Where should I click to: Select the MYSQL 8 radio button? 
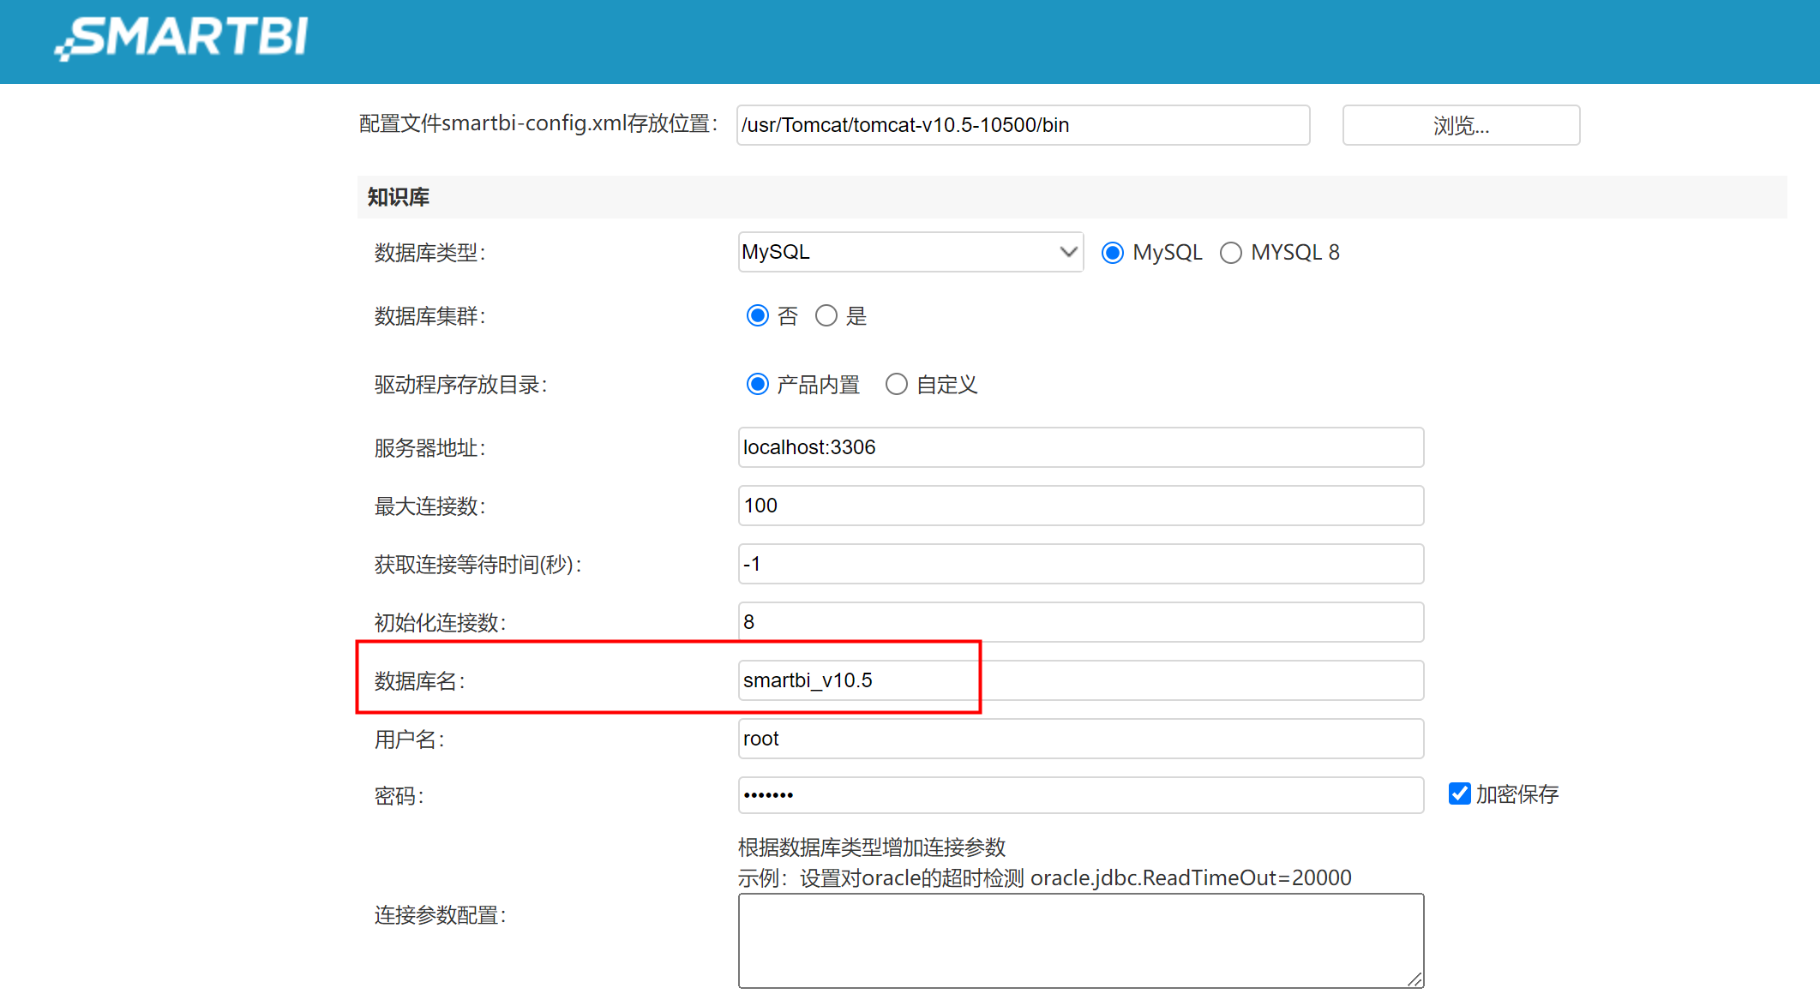[x=1230, y=253]
